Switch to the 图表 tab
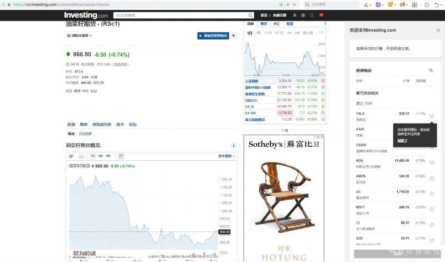The width and height of the screenshot is (445, 262). click(83, 125)
